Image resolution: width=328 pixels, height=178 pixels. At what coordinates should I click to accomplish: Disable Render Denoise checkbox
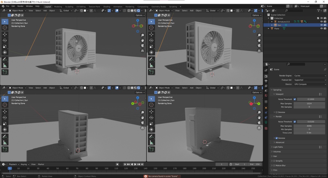point(276,138)
